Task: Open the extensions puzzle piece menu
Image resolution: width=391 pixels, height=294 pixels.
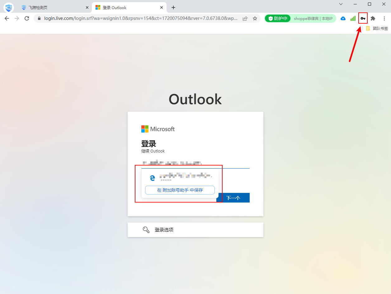Action: click(373, 18)
